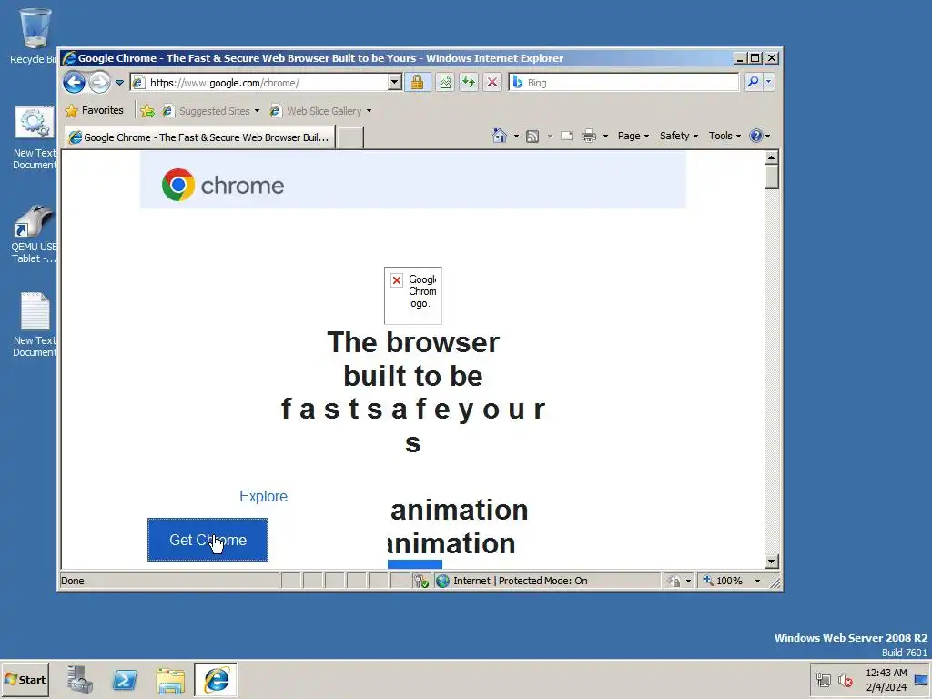This screenshot has height=699, width=932.
Task: Select the Google Chrome page tab
Action: point(199,137)
